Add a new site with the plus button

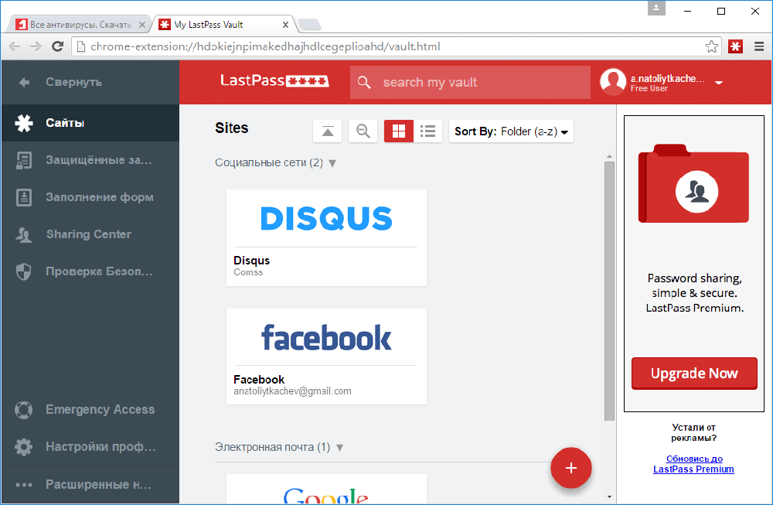point(571,468)
